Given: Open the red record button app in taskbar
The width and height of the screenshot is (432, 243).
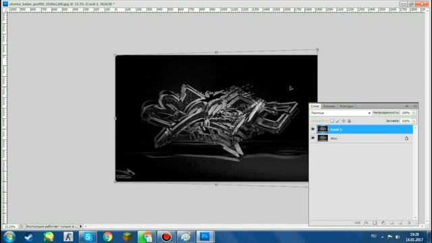Looking at the screenshot, I should [x=166, y=237].
